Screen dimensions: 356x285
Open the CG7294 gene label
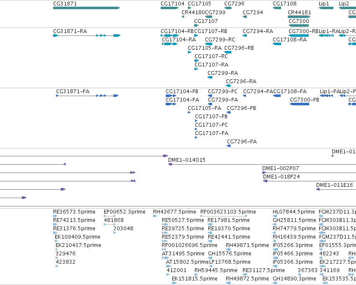click(x=253, y=12)
